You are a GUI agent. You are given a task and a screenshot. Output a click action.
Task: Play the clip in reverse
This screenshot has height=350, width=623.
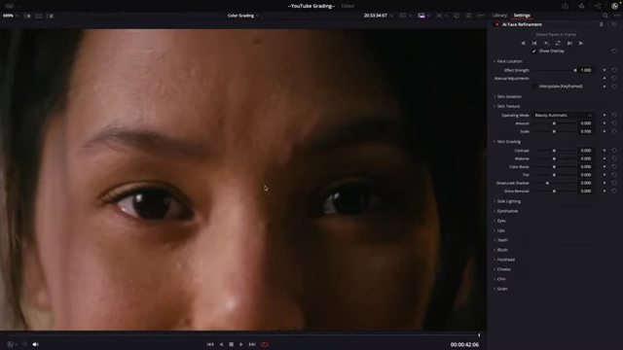[x=221, y=344]
